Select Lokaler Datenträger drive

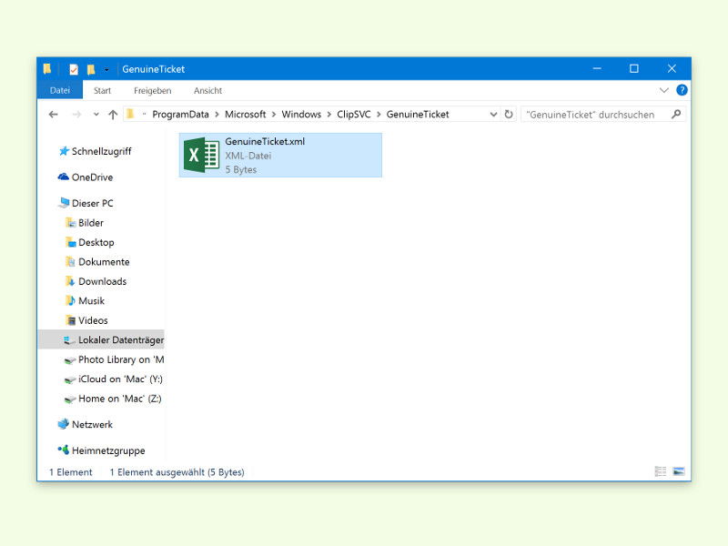101,339
